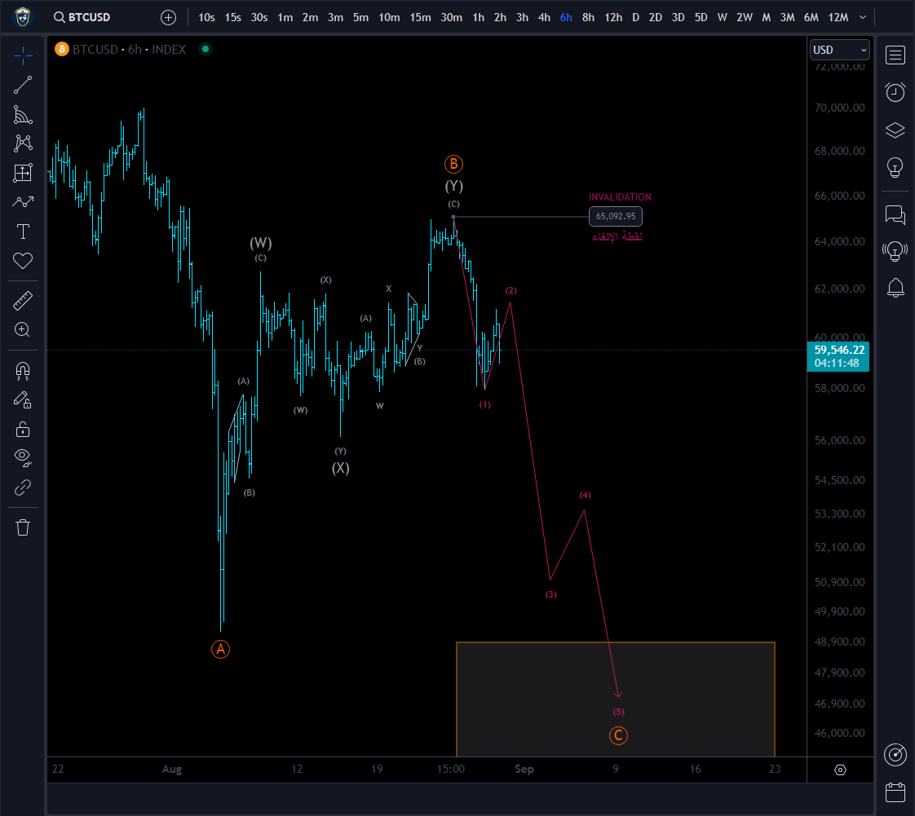Activate the zoom in tool

tap(23, 330)
